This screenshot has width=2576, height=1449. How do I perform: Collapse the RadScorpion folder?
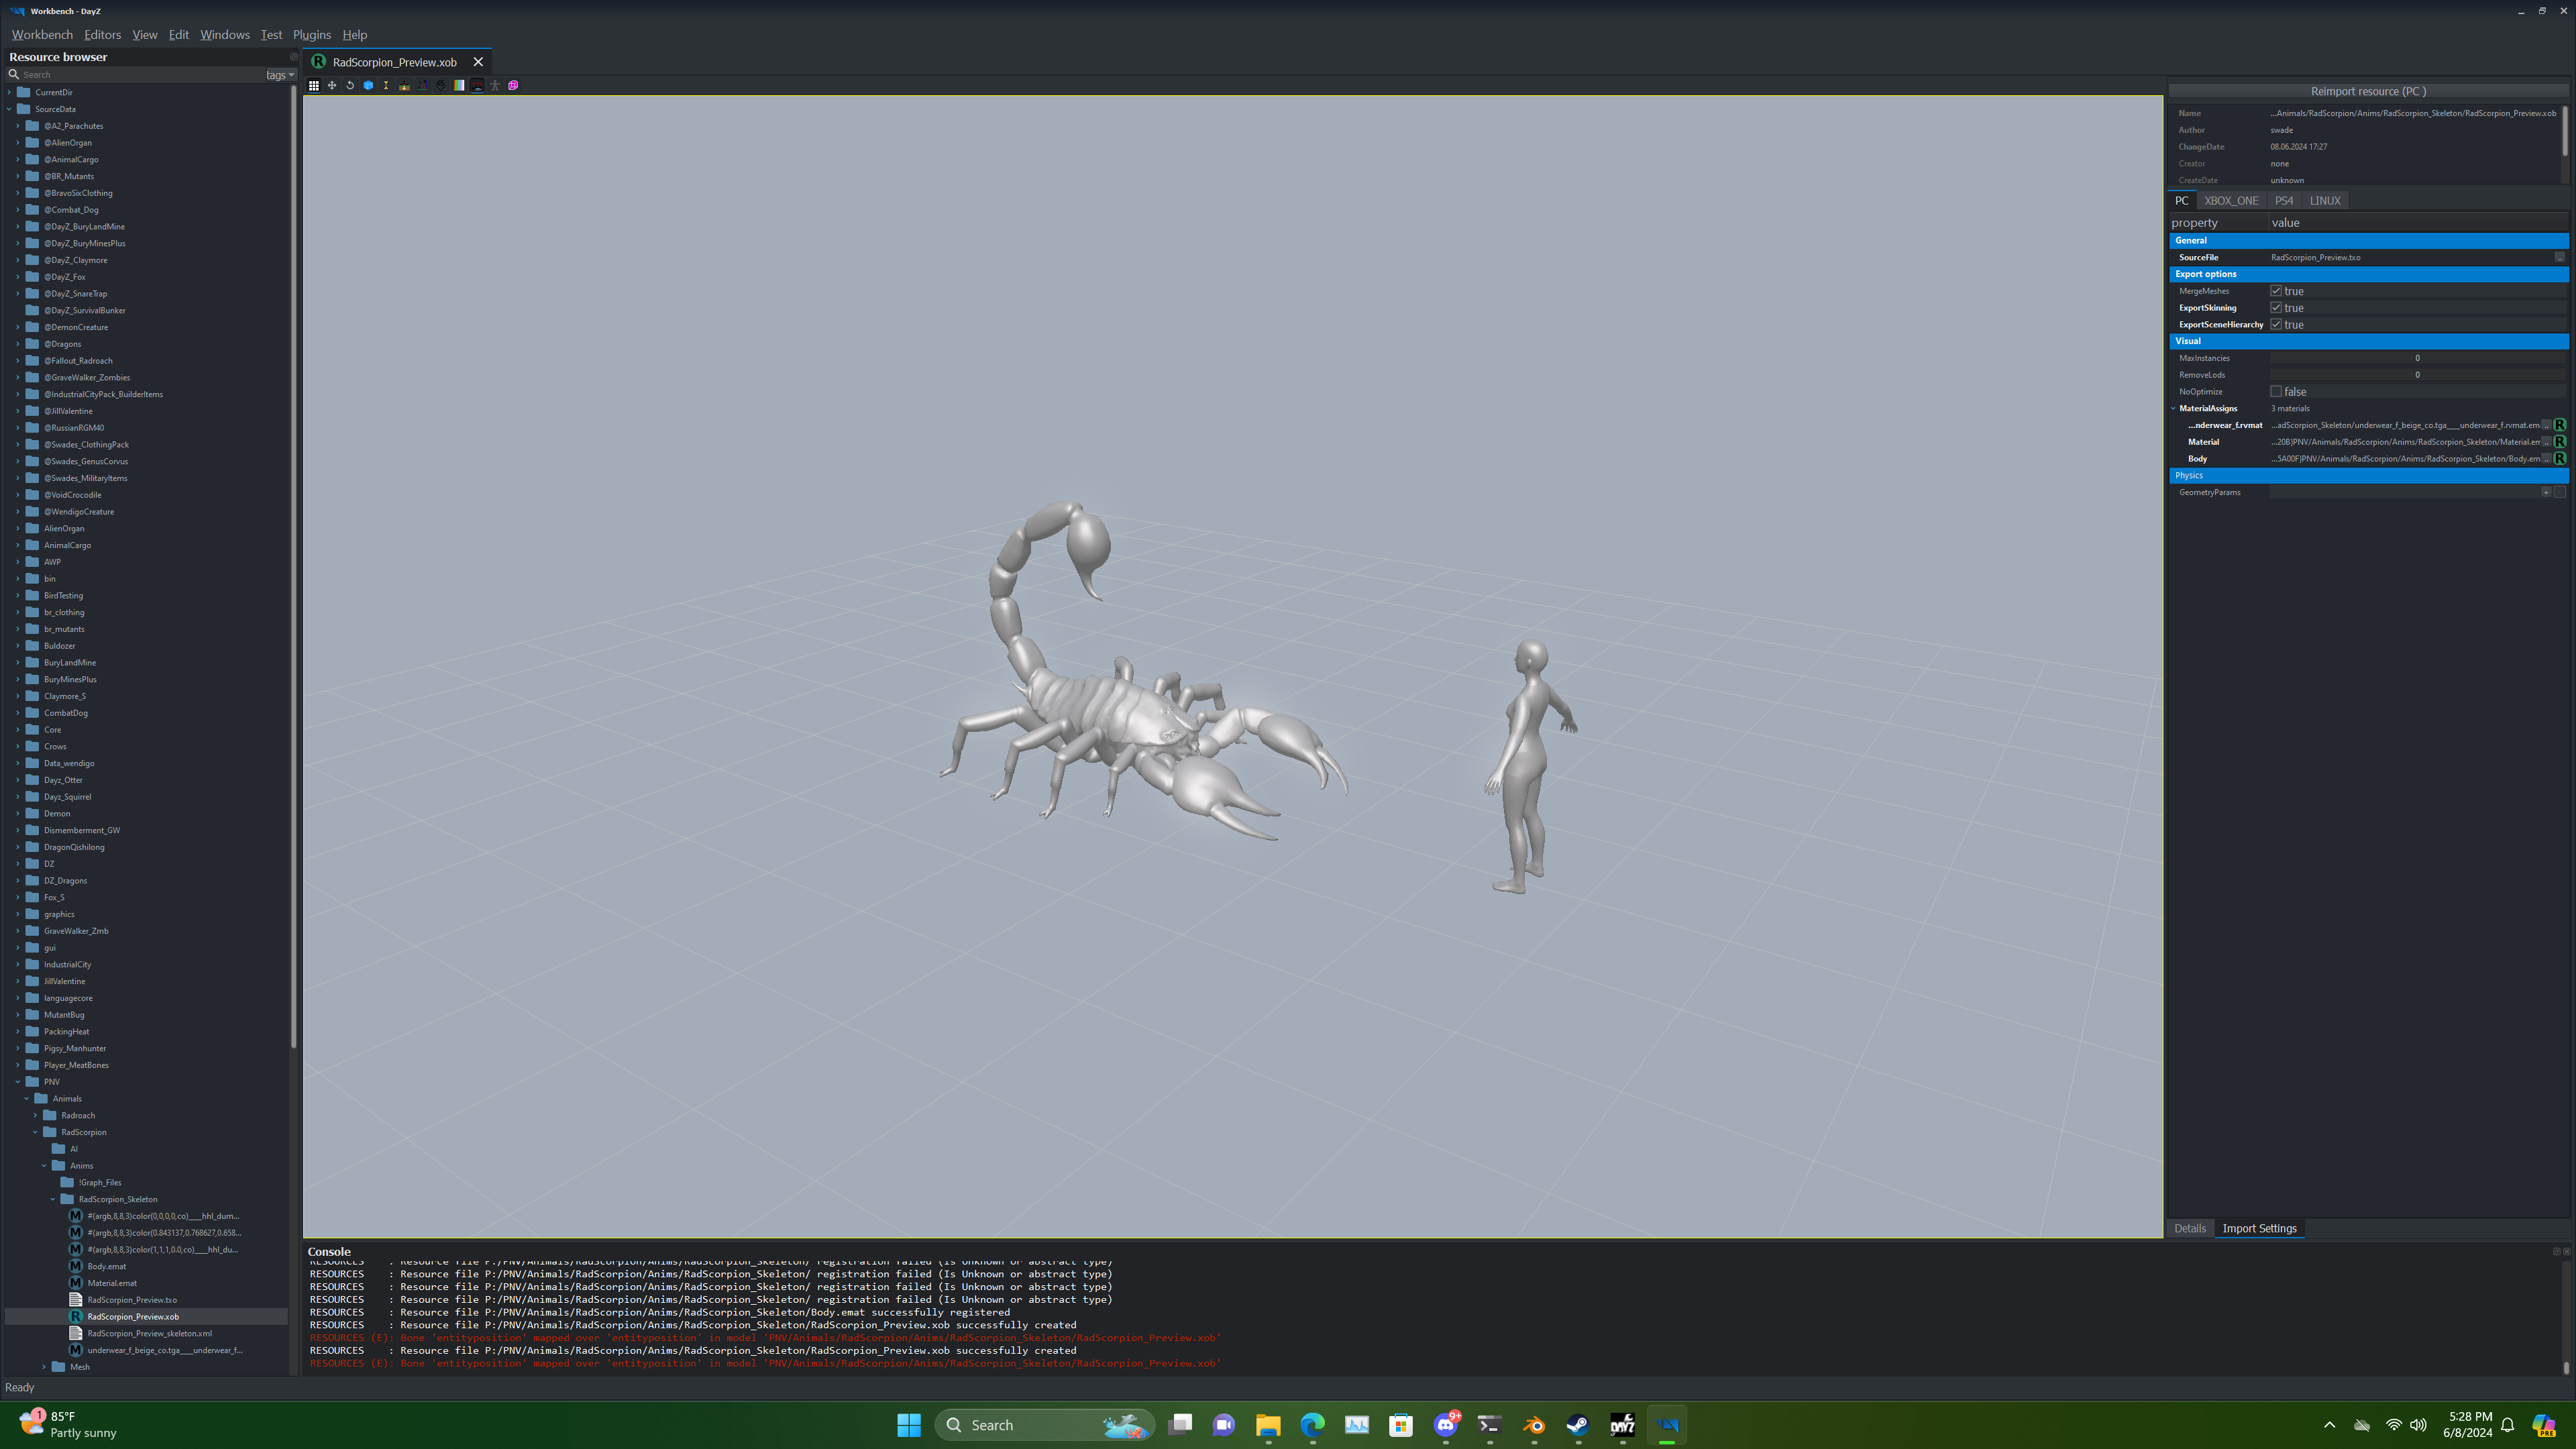(36, 1132)
